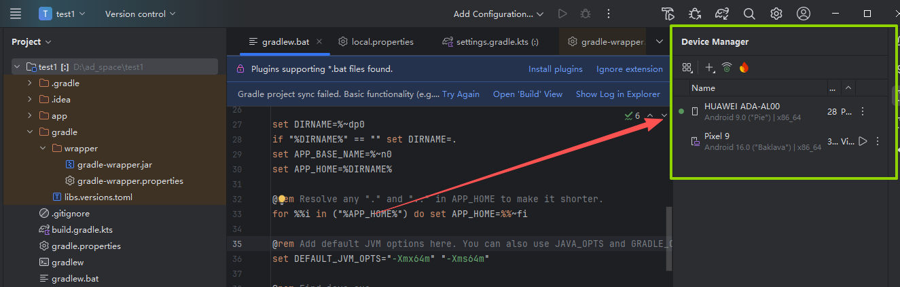Click the inspections widget showing 6 typos
900x287 pixels.
click(632, 116)
